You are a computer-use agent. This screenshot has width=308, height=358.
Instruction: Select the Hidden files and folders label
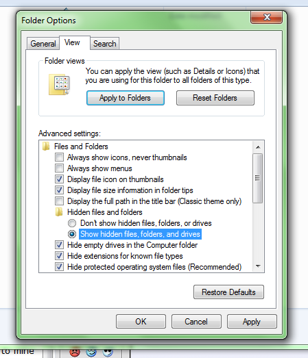point(105,212)
